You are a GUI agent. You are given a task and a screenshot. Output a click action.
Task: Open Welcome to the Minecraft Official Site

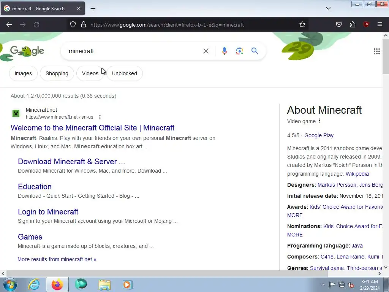[93, 128]
